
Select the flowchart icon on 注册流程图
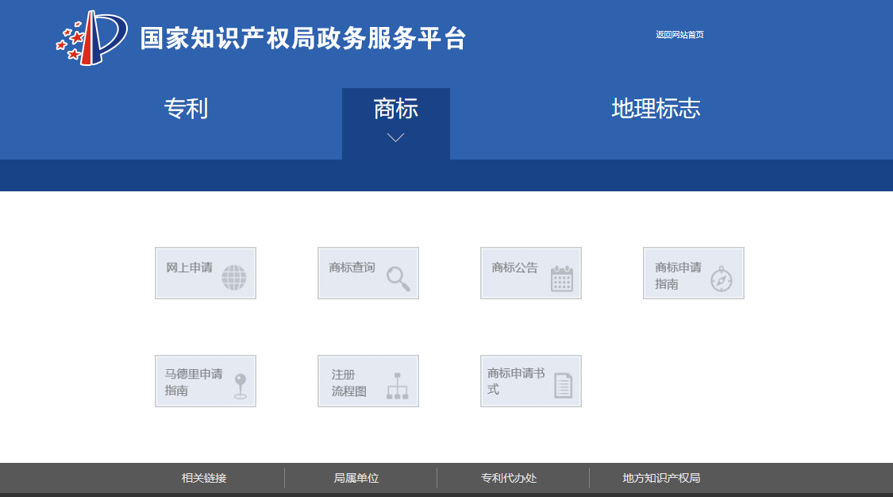click(x=398, y=383)
